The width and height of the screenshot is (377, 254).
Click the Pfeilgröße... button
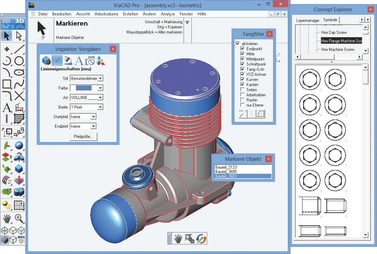(83, 137)
